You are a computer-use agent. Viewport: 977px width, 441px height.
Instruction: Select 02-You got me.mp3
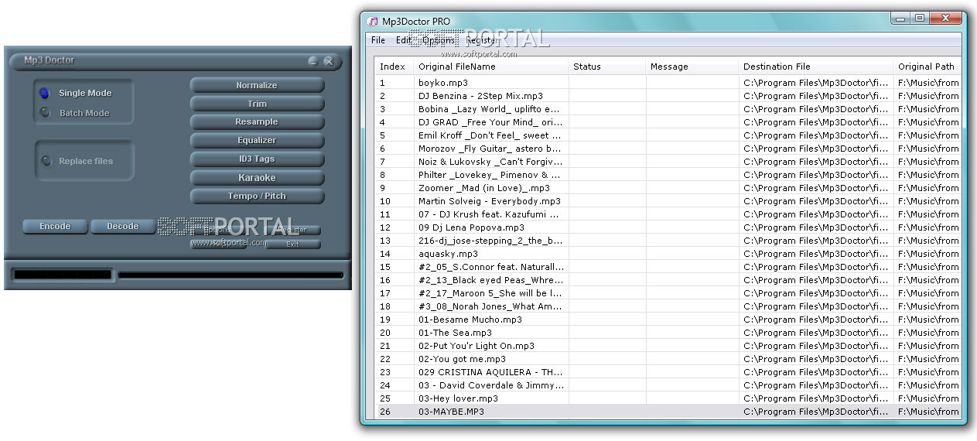coord(668,359)
